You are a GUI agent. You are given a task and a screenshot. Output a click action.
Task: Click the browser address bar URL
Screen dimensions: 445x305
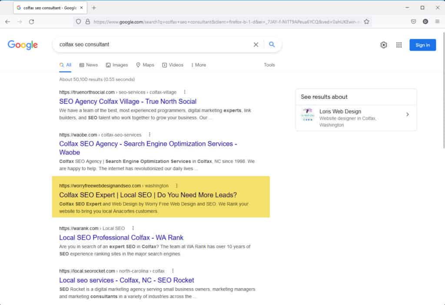[x=226, y=22]
